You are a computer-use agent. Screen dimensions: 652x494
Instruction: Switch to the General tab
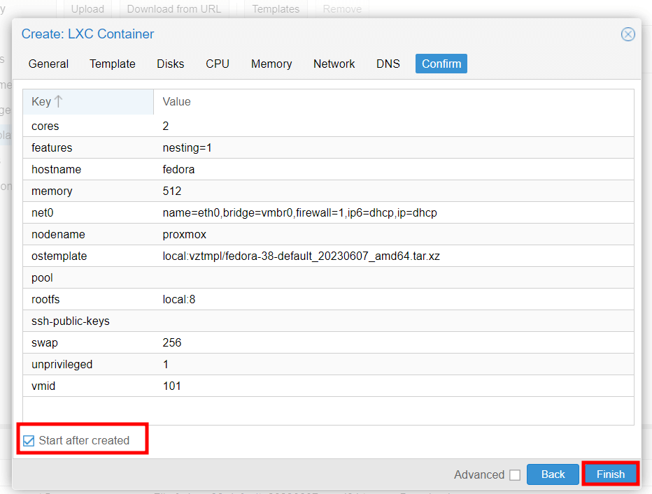(x=48, y=64)
